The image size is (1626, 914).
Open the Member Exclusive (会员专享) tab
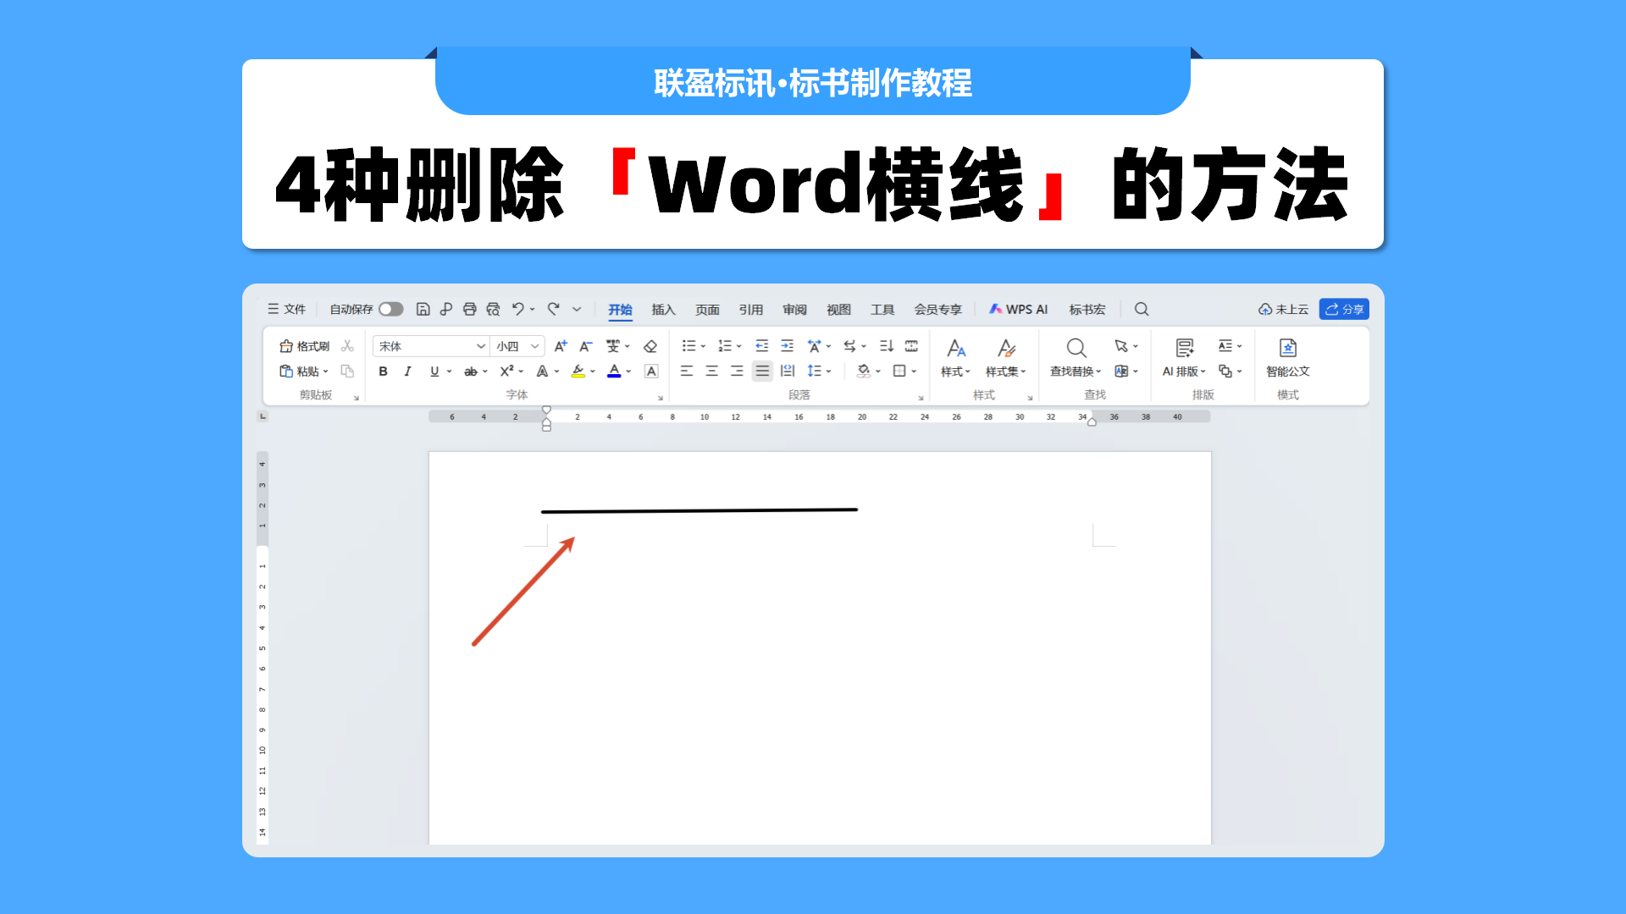937,310
